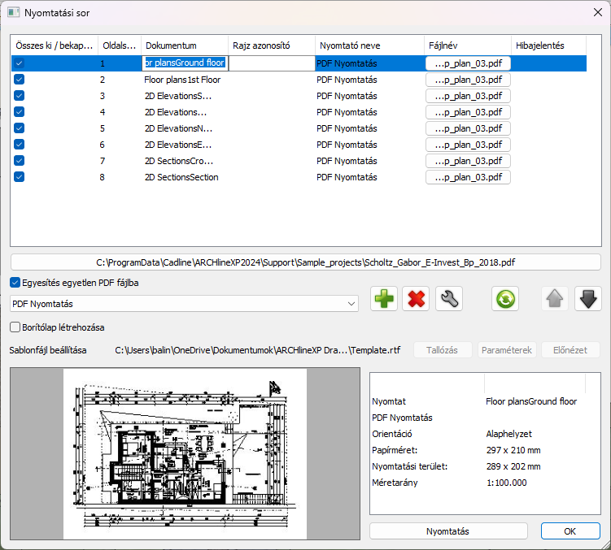Open the PDF Nyomtatás printer dropdown

click(184, 304)
